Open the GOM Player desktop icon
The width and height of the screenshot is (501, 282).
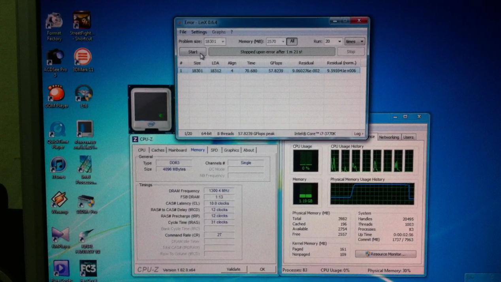[x=56, y=96]
